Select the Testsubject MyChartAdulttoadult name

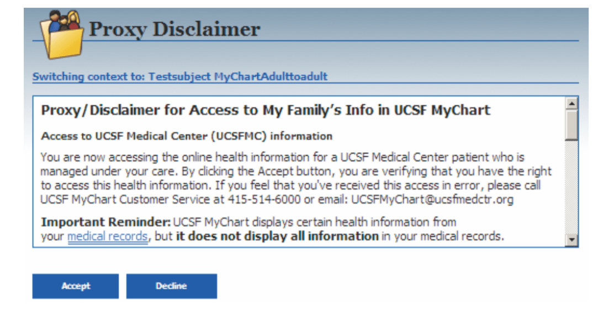click(x=237, y=77)
